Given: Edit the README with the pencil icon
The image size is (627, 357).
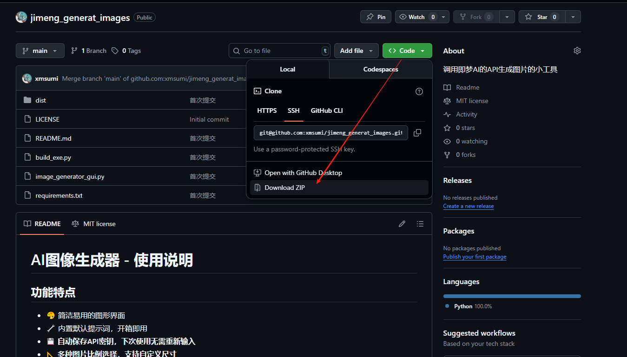Looking at the screenshot, I should click(402, 224).
